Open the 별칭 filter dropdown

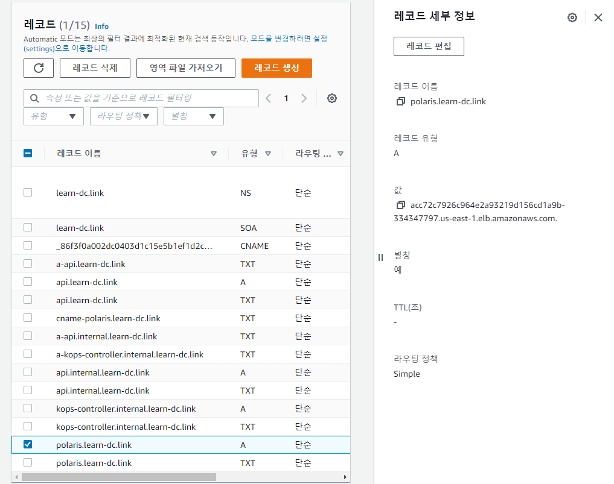[x=193, y=116]
